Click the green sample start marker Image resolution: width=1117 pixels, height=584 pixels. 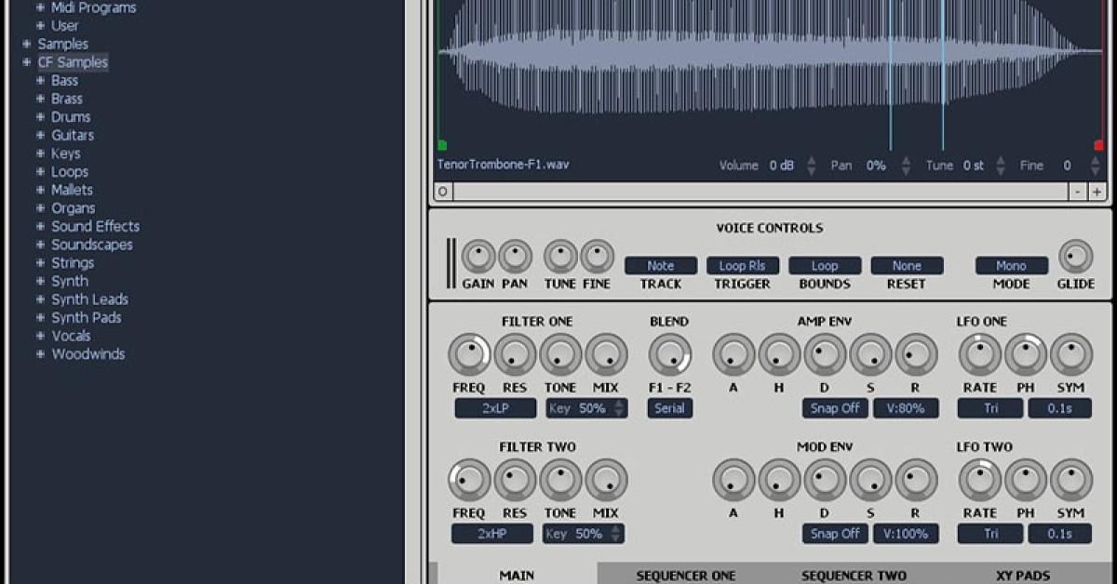click(x=442, y=145)
